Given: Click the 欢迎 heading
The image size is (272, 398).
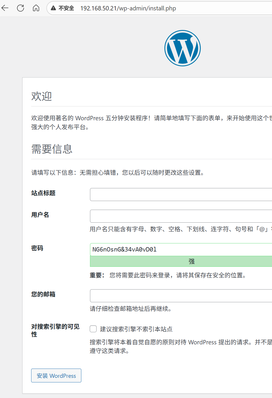Looking at the screenshot, I should [x=42, y=96].
